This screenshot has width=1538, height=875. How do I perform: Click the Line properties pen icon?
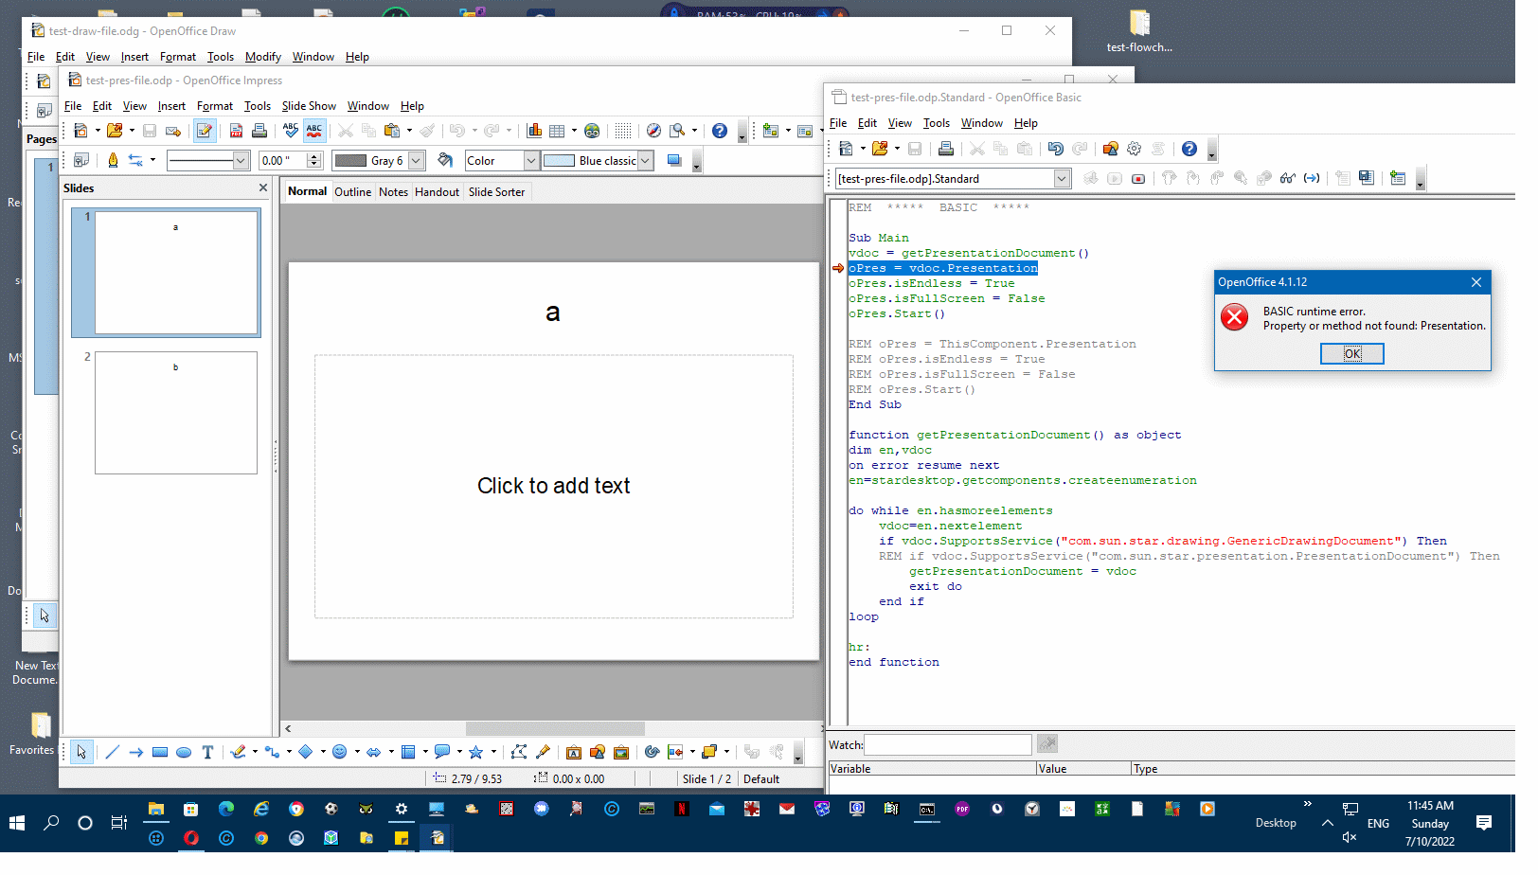tap(115, 163)
